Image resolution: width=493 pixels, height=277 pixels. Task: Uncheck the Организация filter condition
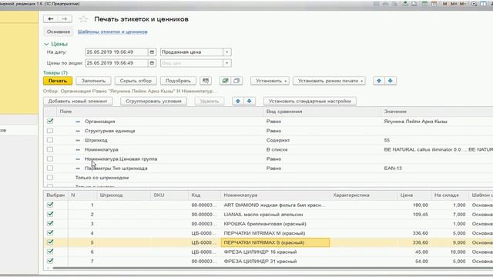(50, 122)
